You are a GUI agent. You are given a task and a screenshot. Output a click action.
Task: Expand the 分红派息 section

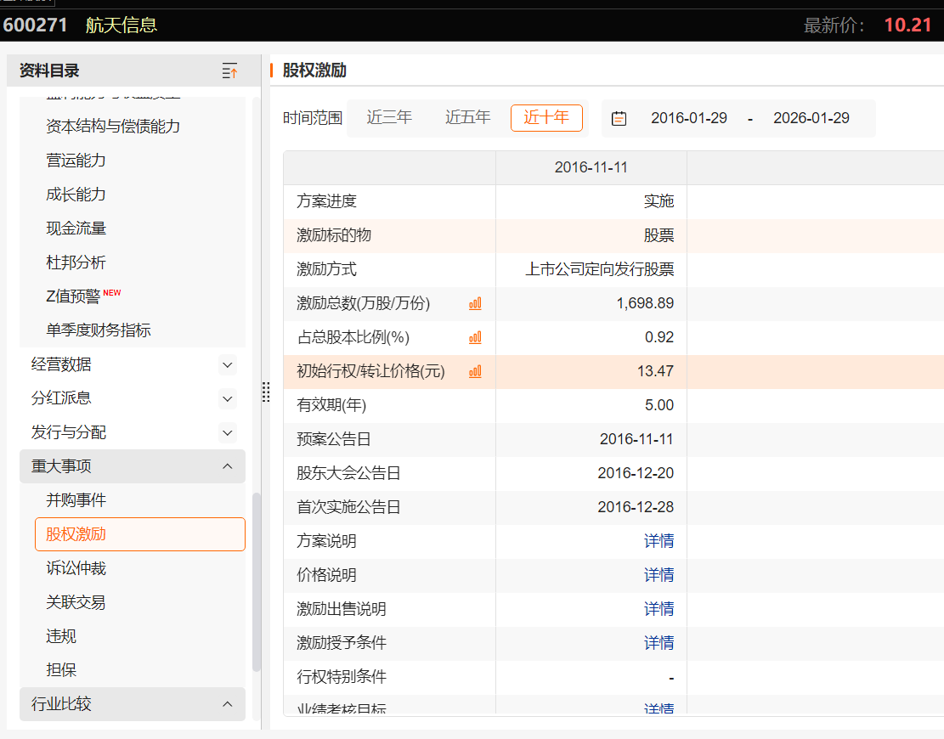tap(227, 398)
